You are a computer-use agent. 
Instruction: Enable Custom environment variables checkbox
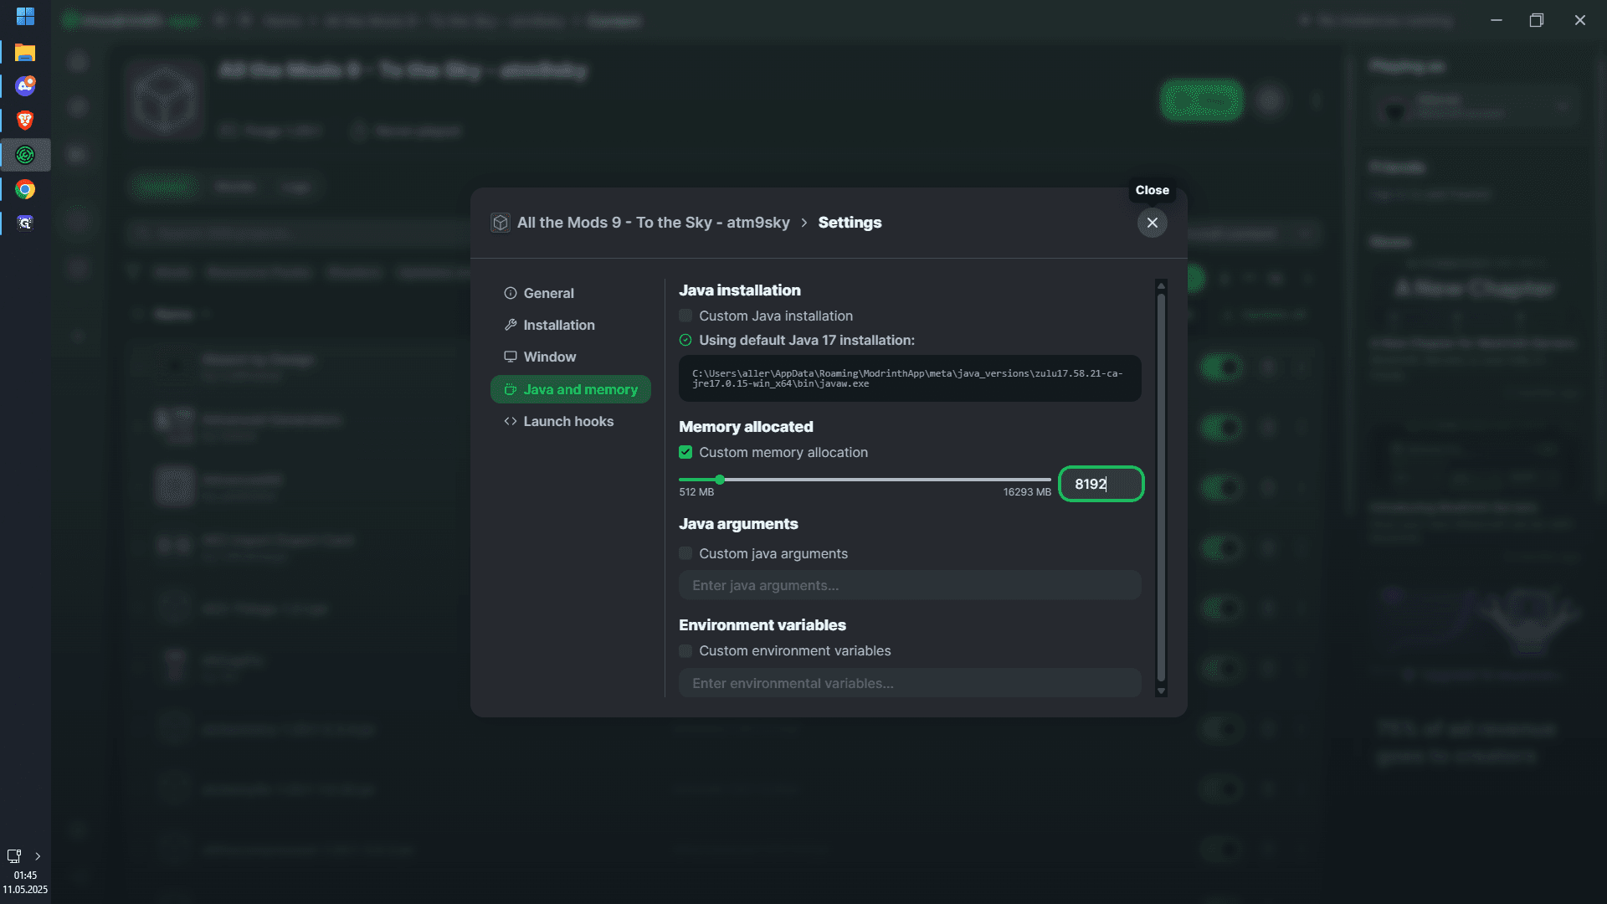685,650
